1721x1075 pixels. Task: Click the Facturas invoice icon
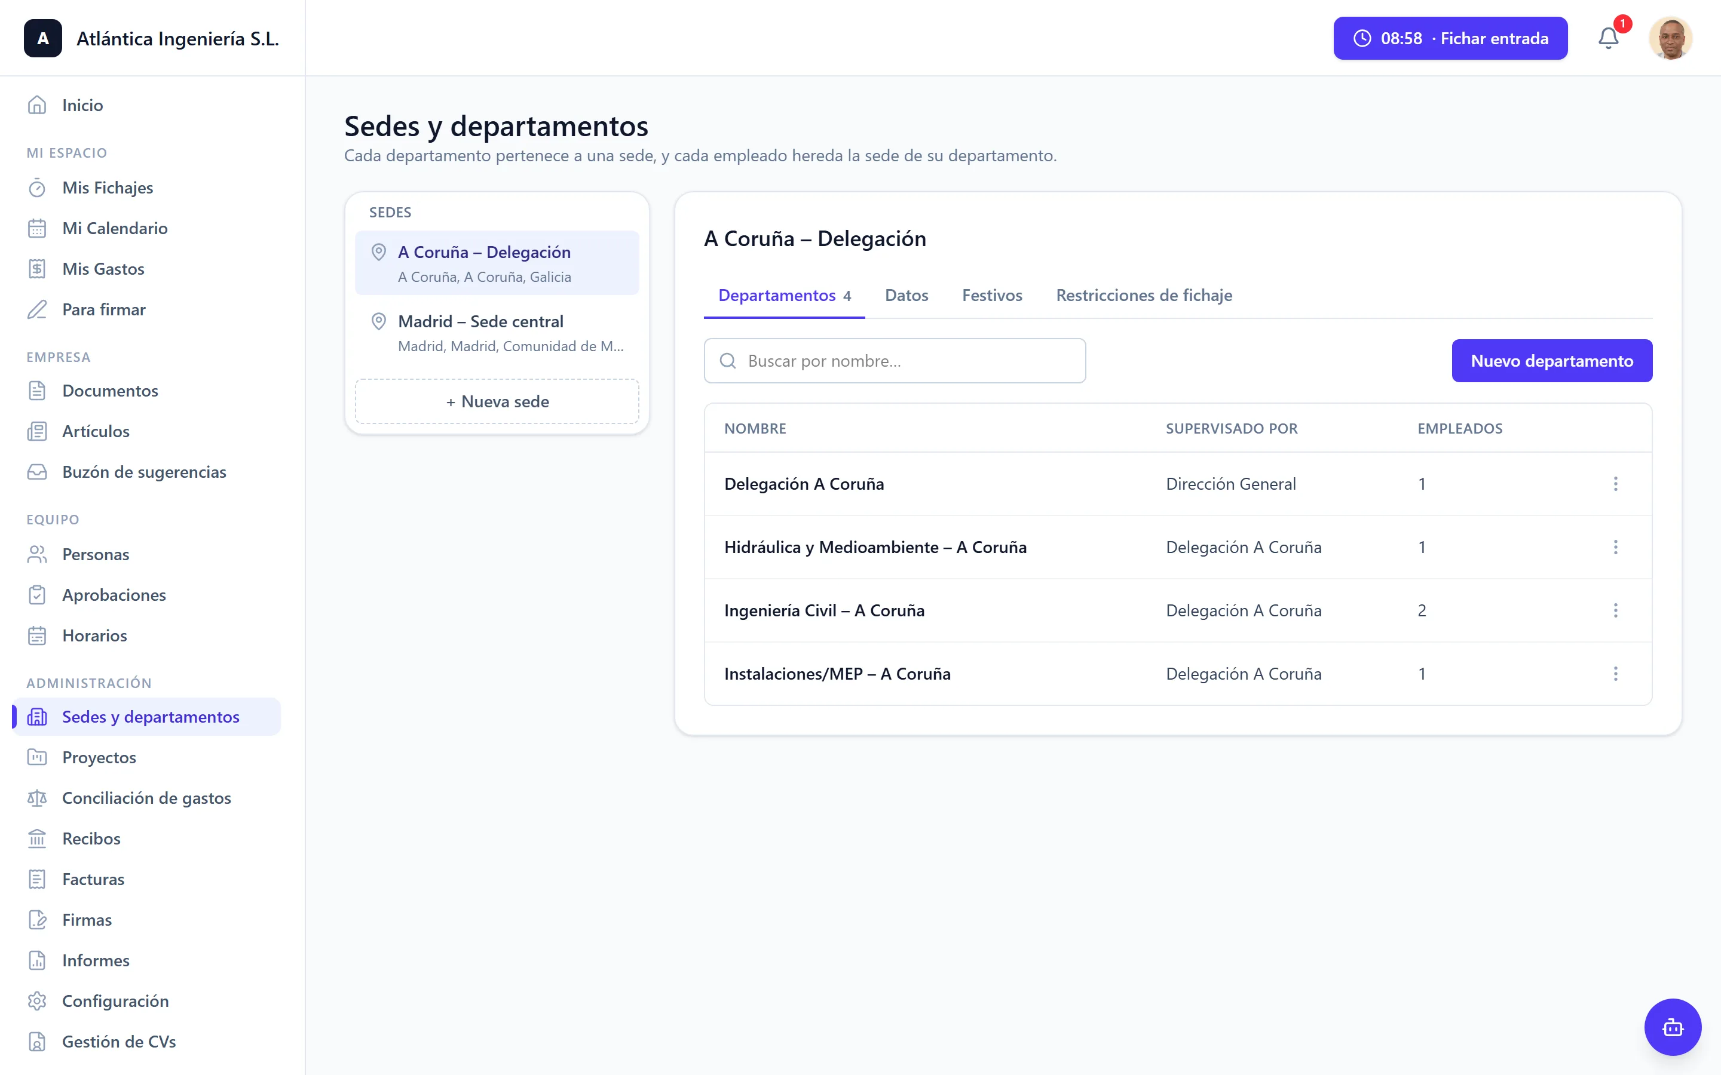37,879
